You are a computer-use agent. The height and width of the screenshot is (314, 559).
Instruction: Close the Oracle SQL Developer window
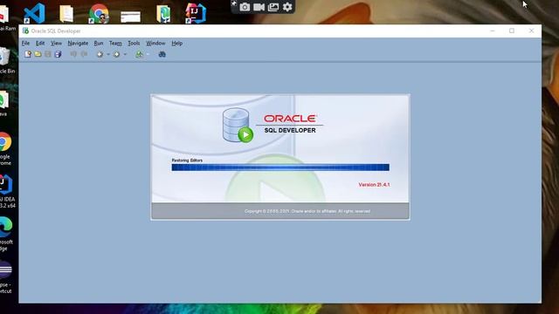tap(531, 31)
